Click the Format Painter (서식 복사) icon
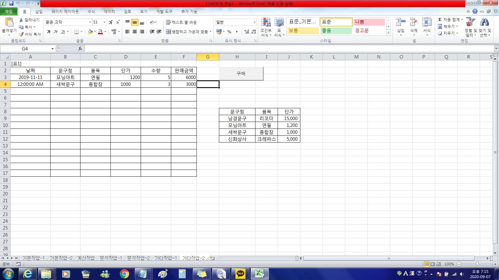This screenshot has width=499, height=280. (x=22, y=34)
